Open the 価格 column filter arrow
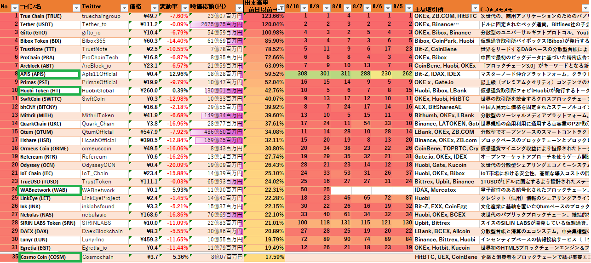 coord(154,8)
